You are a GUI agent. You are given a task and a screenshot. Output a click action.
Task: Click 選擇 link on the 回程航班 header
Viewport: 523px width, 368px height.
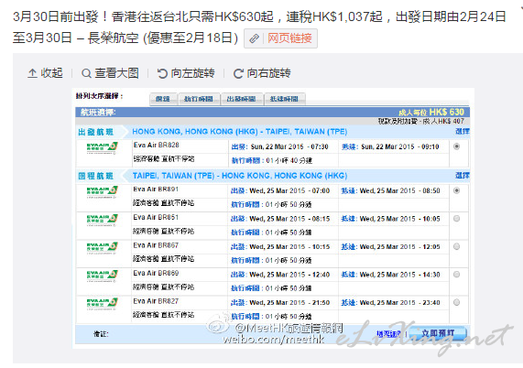click(463, 176)
